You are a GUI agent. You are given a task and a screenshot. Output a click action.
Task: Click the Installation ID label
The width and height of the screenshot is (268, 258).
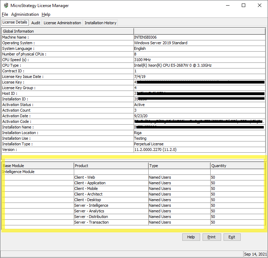[x=15, y=99]
